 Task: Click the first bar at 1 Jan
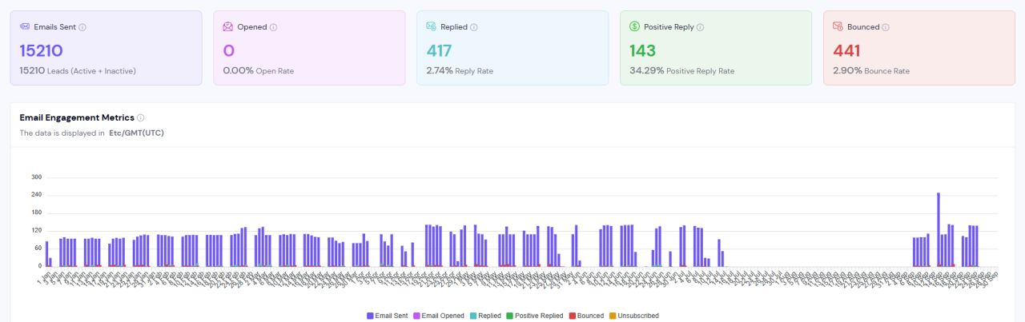[46, 253]
